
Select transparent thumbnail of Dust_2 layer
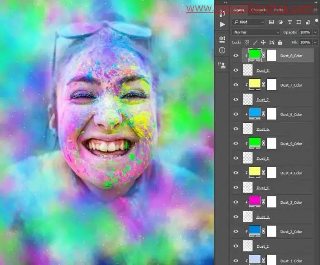(248, 246)
